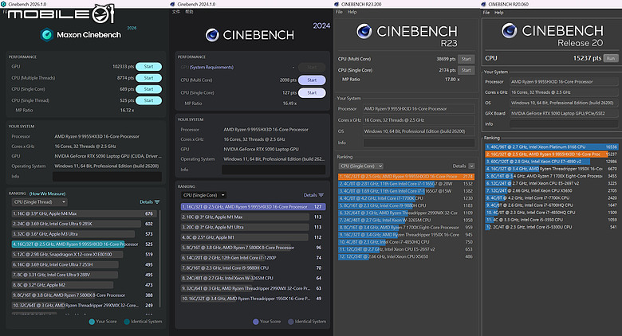
Task: Select the Intel Xeon W-3265M row in Cinebench 2024
Action: [253, 278]
